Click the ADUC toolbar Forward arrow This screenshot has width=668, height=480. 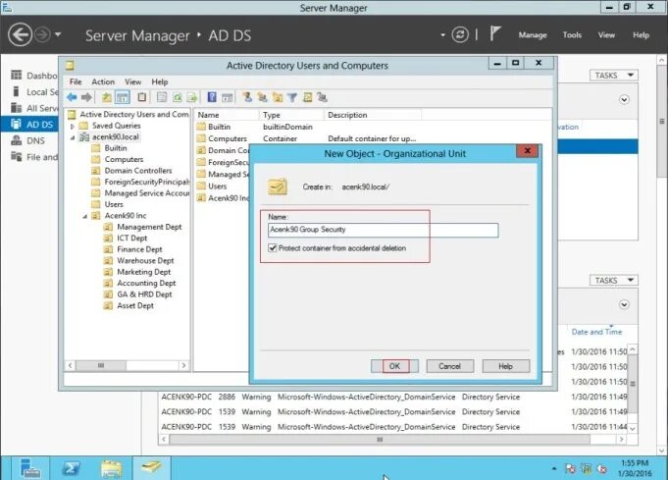click(x=86, y=97)
